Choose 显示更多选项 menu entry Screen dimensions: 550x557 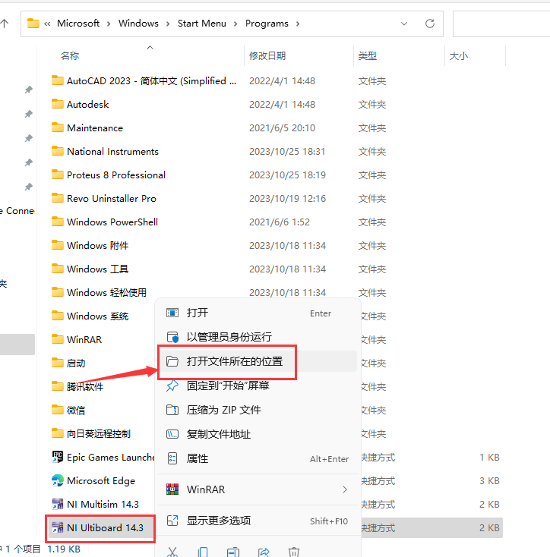click(x=257, y=521)
